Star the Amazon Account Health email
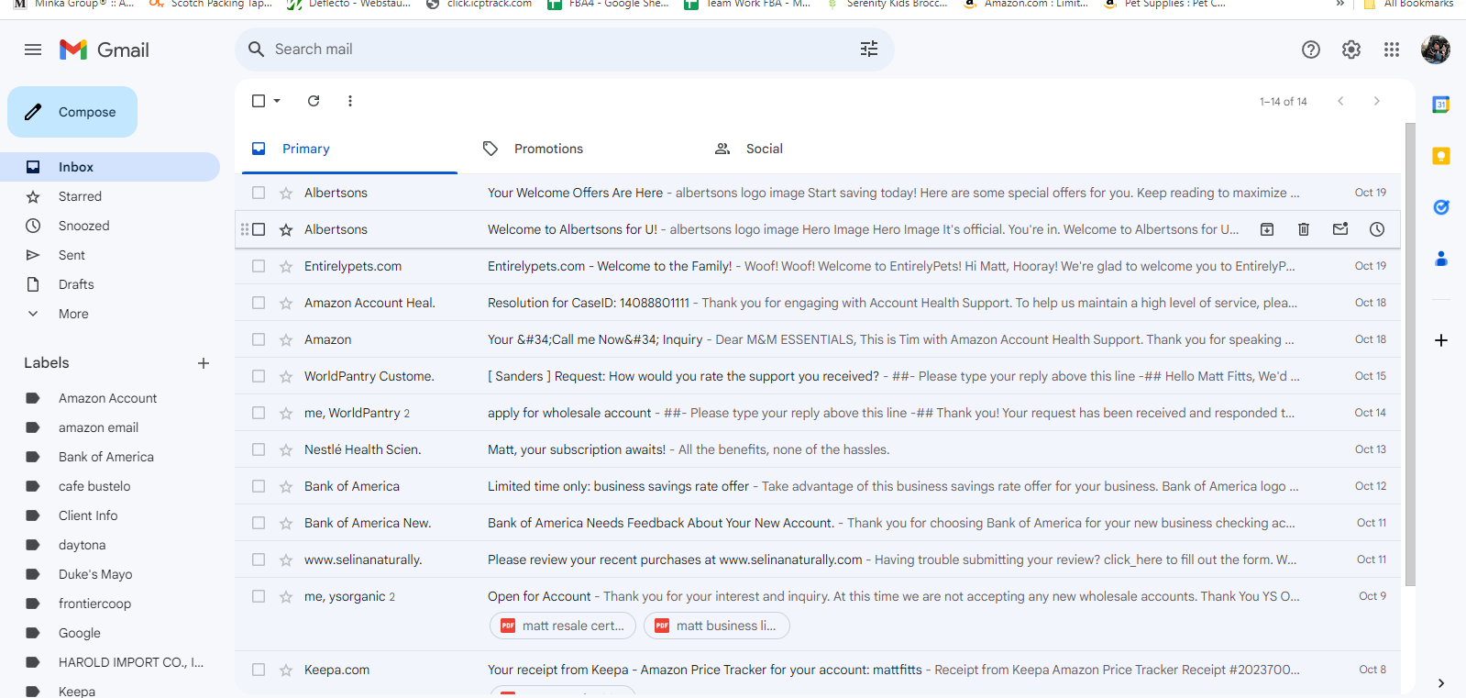The width and height of the screenshot is (1466, 698). coord(286,303)
